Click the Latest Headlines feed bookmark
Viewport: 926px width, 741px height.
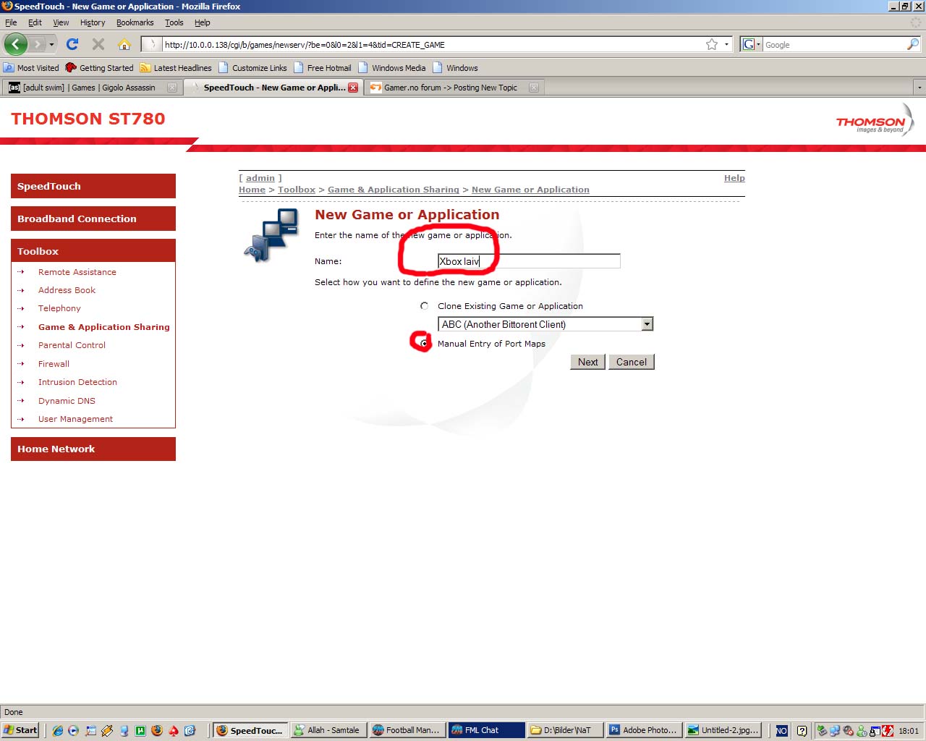tap(176, 68)
